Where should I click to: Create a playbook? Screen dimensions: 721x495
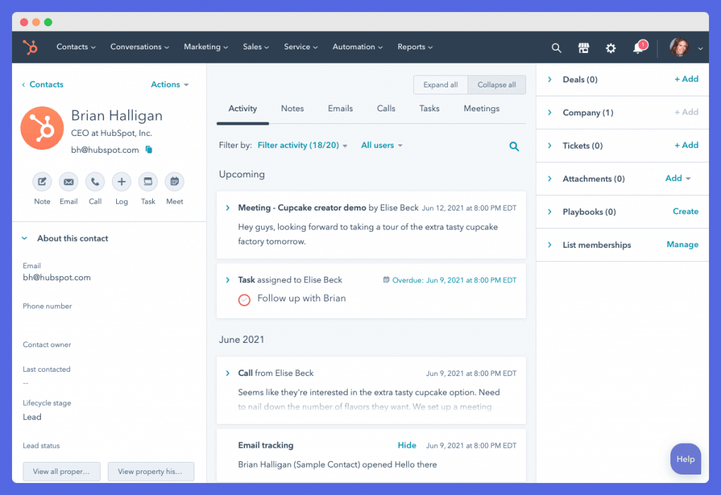point(686,212)
